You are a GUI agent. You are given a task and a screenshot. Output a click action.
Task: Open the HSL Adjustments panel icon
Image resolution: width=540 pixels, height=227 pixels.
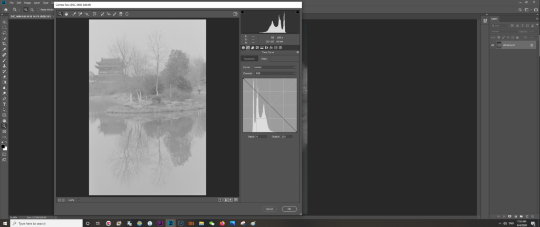pyautogui.click(x=257, y=48)
